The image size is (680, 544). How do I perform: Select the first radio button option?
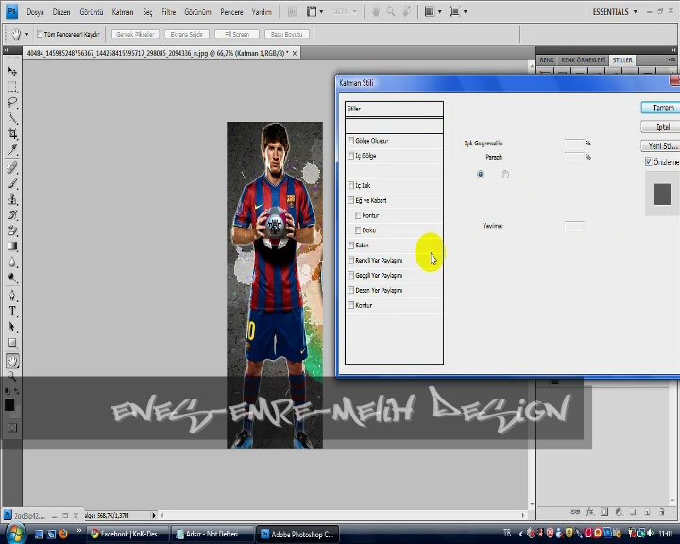coord(480,174)
